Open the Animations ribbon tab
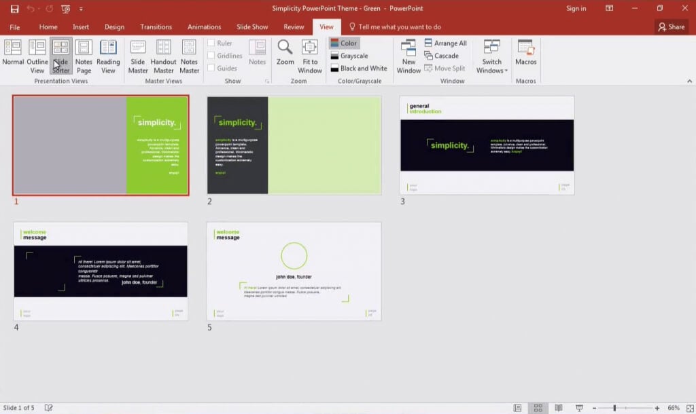The height and width of the screenshot is (414, 696). coord(204,27)
